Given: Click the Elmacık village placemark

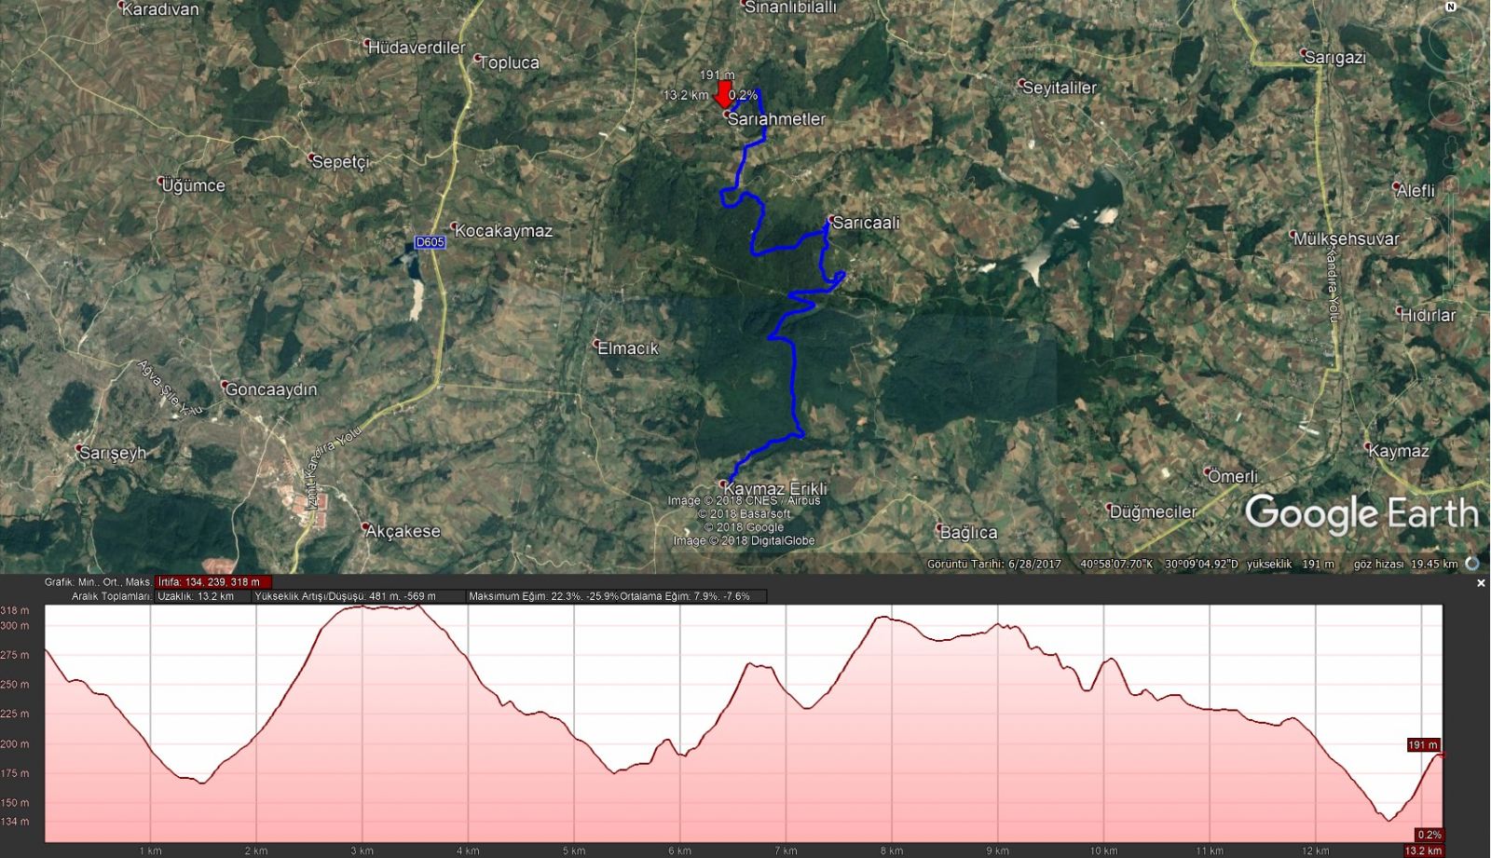Looking at the screenshot, I should coord(598,345).
